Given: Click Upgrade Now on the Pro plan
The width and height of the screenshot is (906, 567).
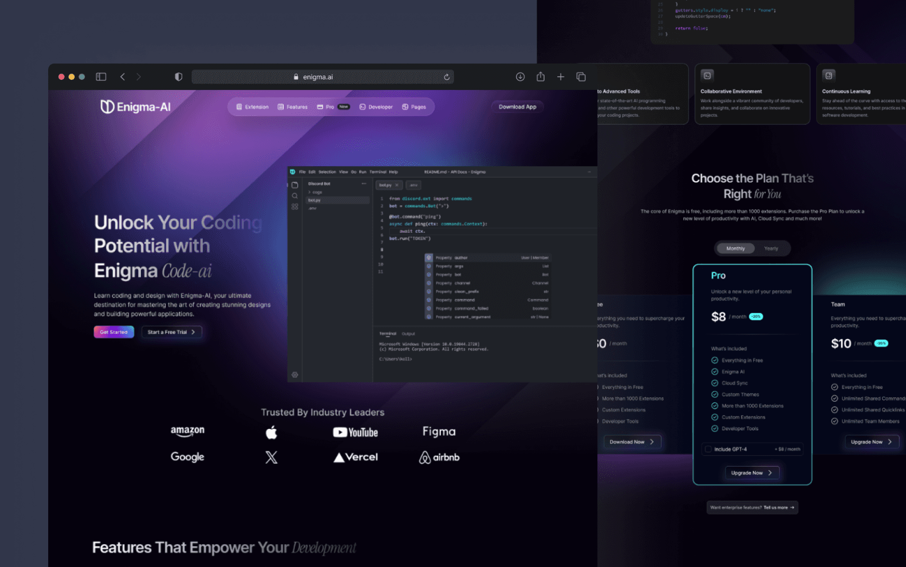Looking at the screenshot, I should coord(752,473).
